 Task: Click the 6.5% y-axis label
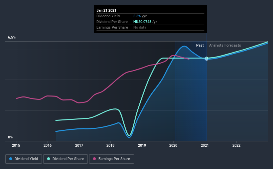12,37
